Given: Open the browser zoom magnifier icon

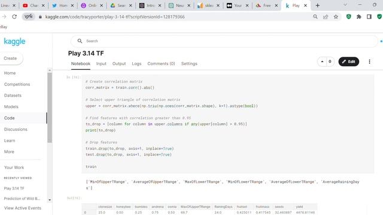Looking at the screenshot, I should 315,17.
